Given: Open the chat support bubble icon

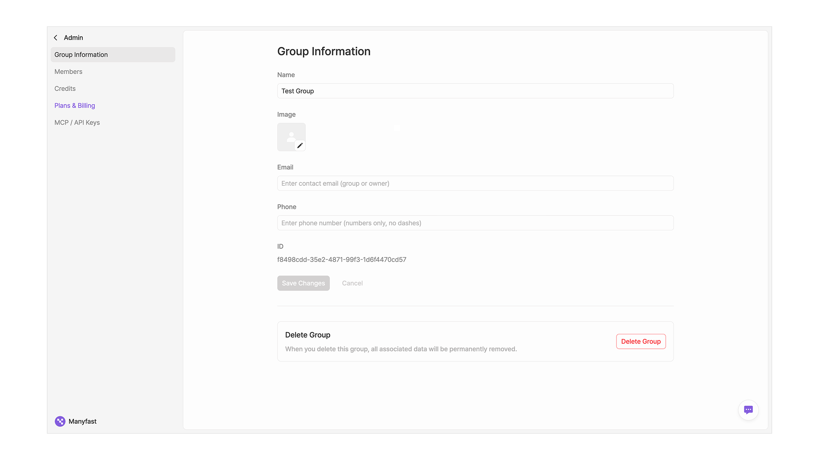Looking at the screenshot, I should 748,410.
